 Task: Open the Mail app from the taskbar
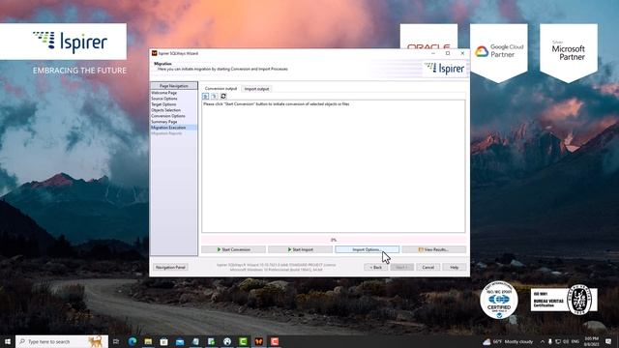coord(180,341)
